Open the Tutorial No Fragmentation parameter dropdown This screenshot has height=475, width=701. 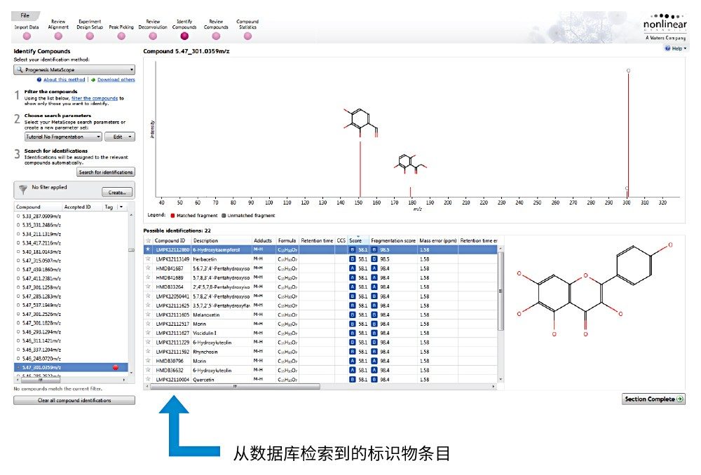pos(98,137)
